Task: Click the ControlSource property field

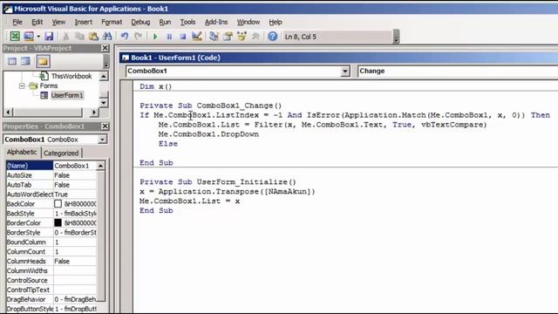Action: [75, 280]
